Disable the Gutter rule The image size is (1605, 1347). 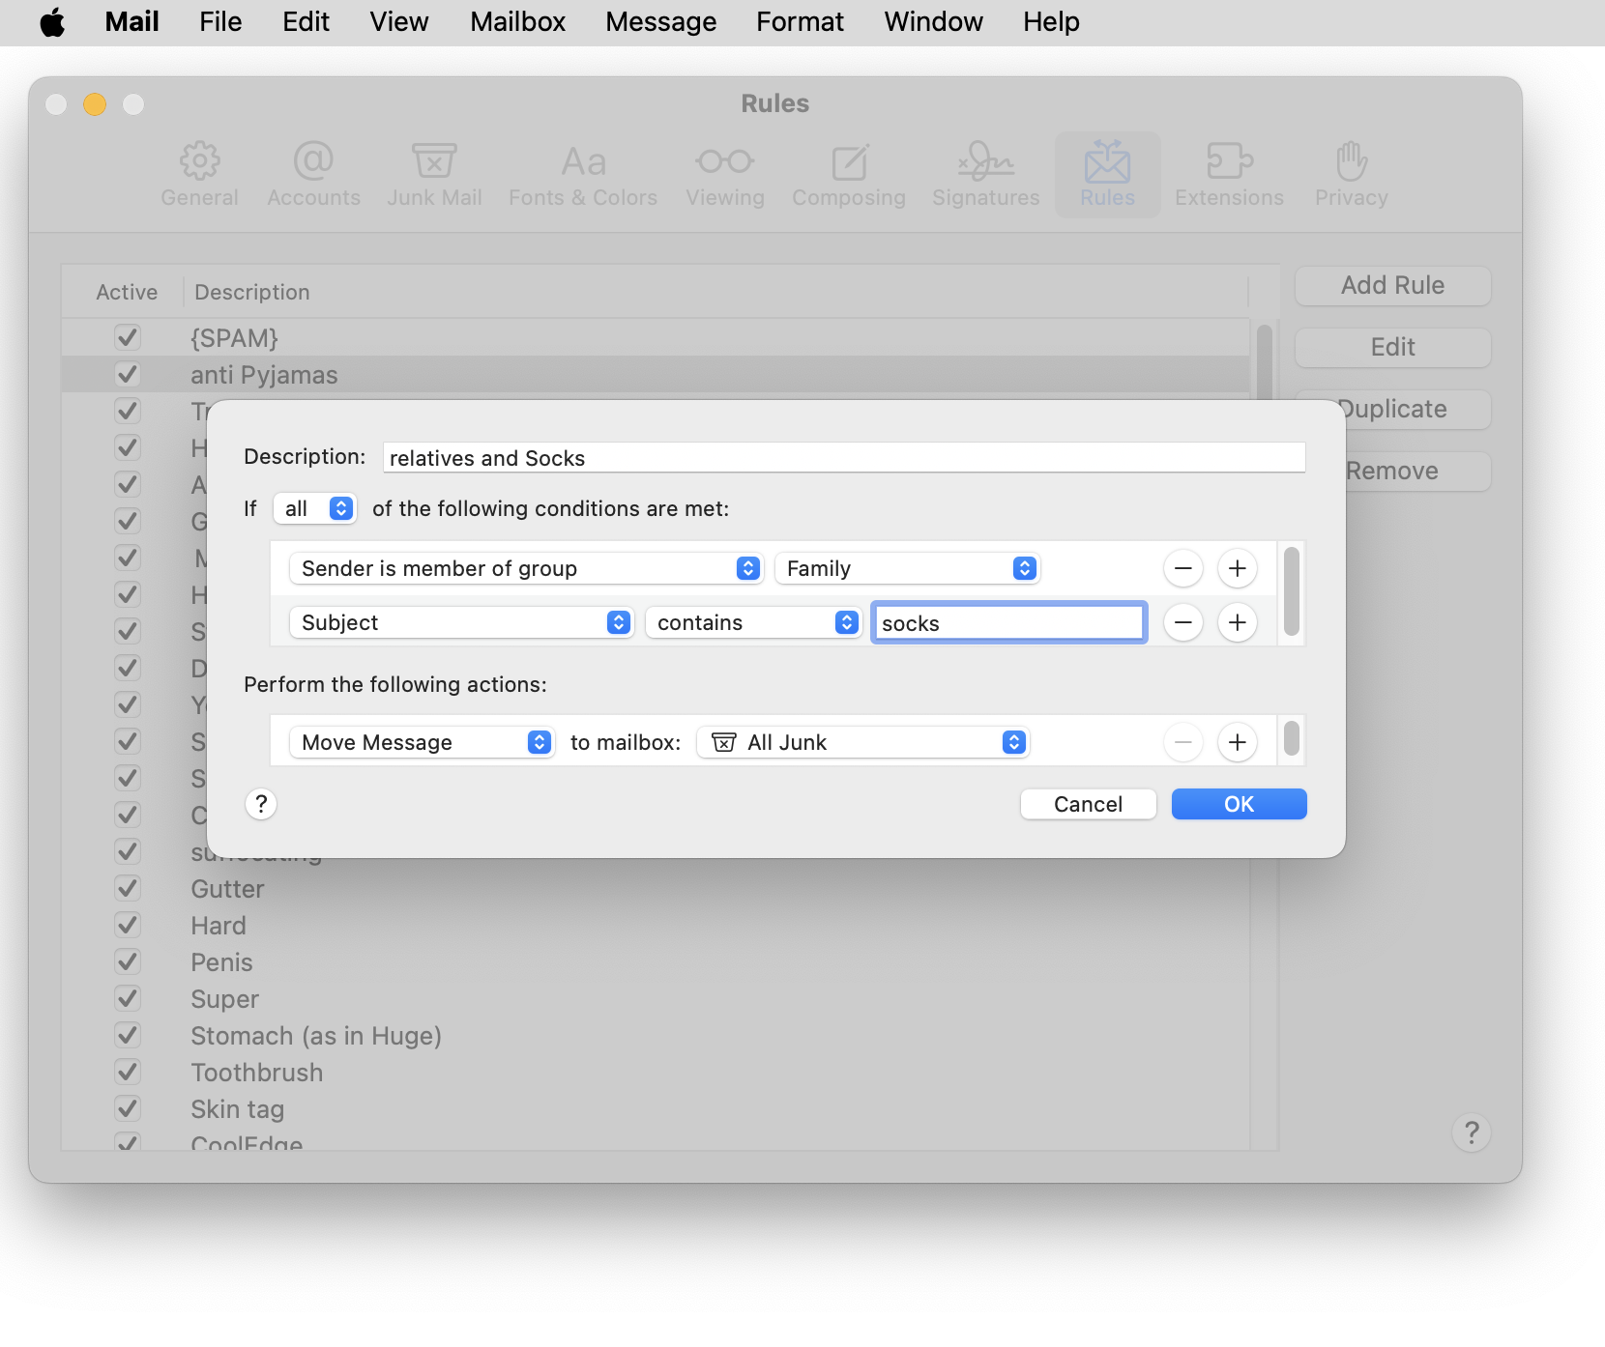(127, 888)
